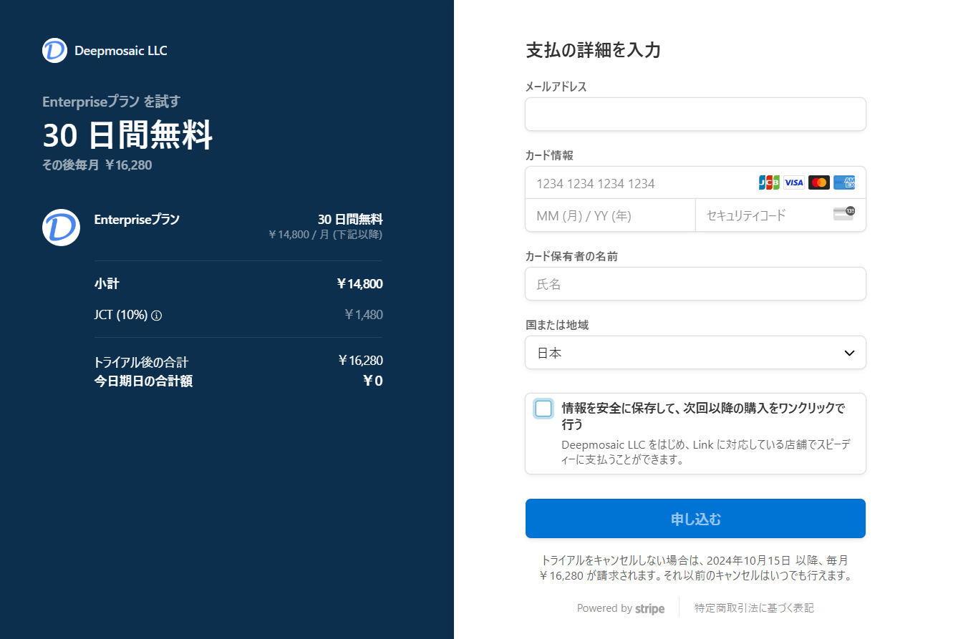Focus the MM / YY expiry date field
This screenshot has height=639, width=953.
(x=610, y=215)
